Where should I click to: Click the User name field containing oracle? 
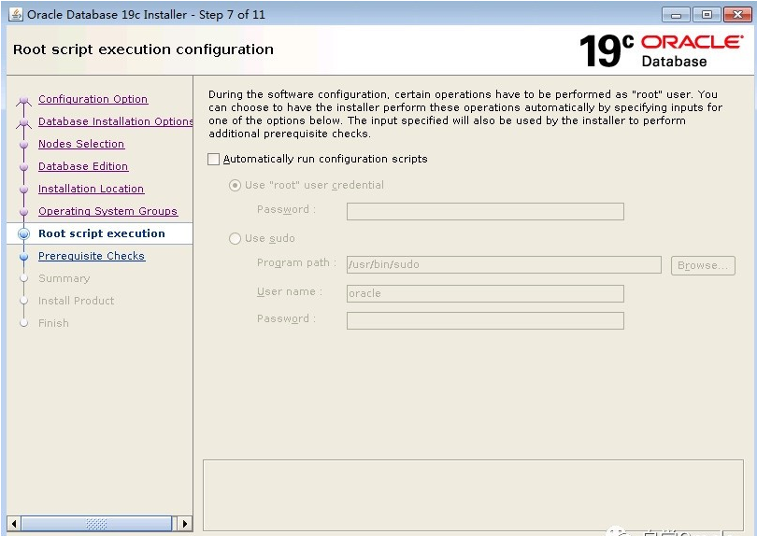point(485,293)
